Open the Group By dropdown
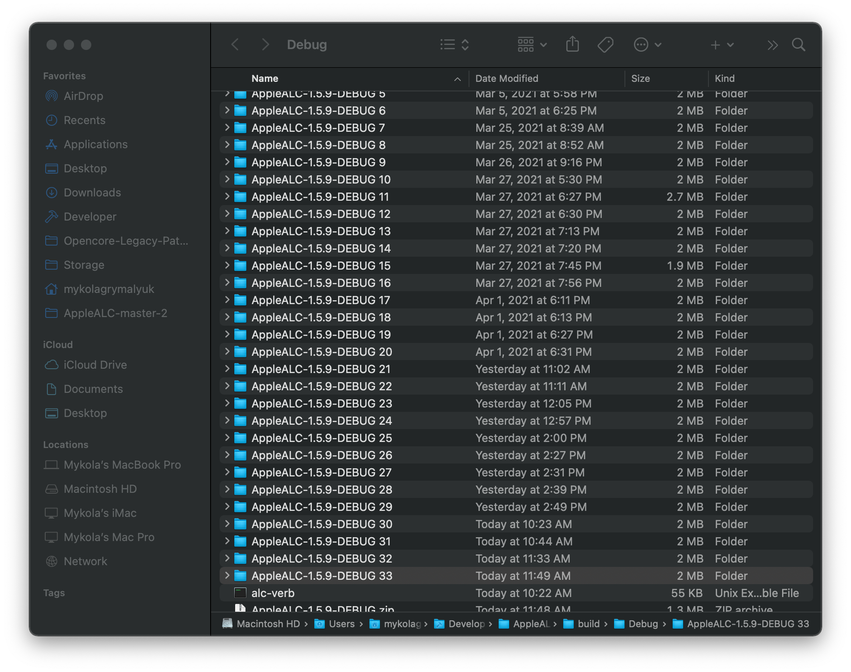The width and height of the screenshot is (851, 672). pyautogui.click(x=532, y=44)
